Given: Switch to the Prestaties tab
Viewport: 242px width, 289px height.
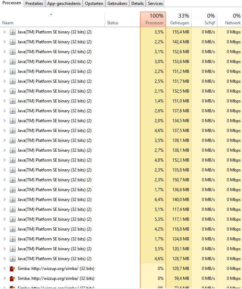Looking at the screenshot, I should pyautogui.click(x=34, y=3).
